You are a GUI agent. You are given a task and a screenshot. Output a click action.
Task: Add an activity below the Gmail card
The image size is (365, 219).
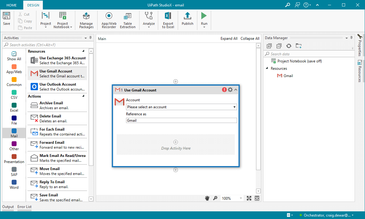point(176,170)
